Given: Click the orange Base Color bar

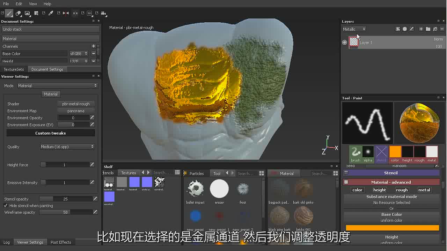Looking at the screenshot, I should (x=392, y=228).
